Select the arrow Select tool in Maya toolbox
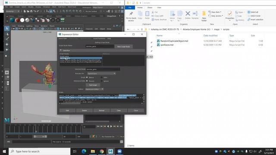The width and height of the screenshot is (276, 155). coord(7,28)
